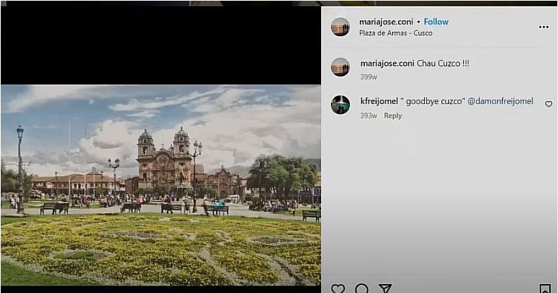Viewport: 558px width, 293px height.
Task: Open the @damonfreijomel mention
Action: (500, 101)
